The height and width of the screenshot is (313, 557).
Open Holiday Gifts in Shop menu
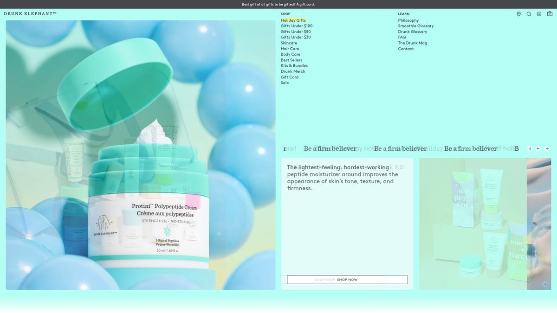(293, 20)
